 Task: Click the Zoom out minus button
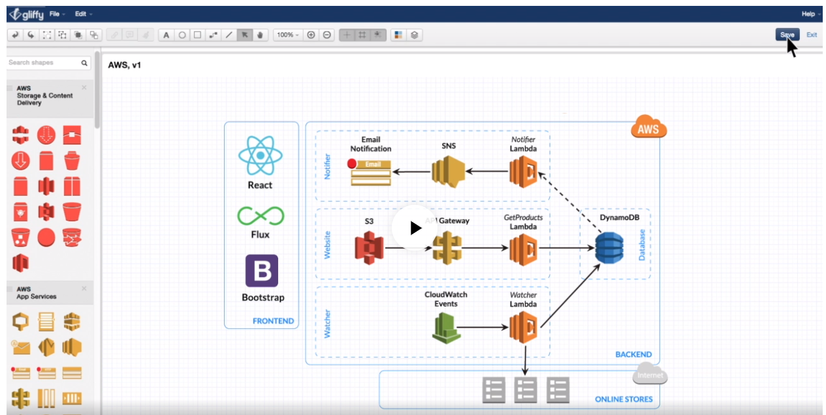[x=326, y=35]
